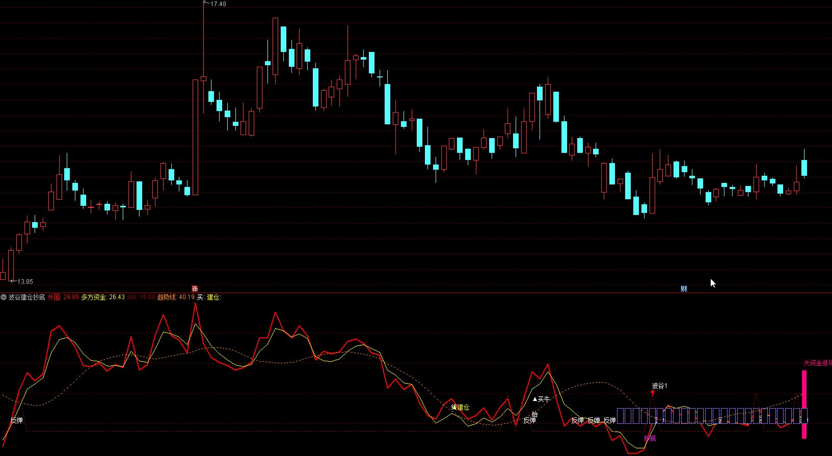Click the red arrow below 波谷1

(653, 393)
